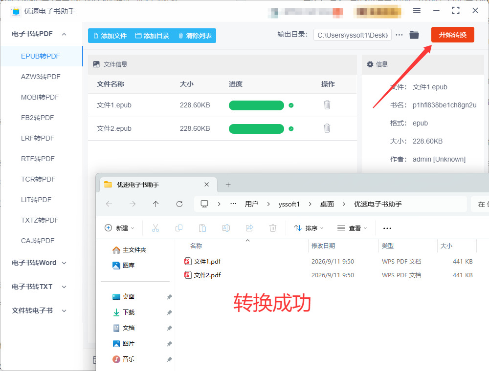The height and width of the screenshot is (371, 489).
Task: Open 图库 in navigation pane
Action: coord(124,265)
